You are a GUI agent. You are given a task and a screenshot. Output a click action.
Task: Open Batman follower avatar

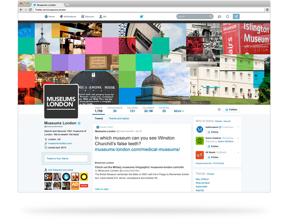point(48,186)
